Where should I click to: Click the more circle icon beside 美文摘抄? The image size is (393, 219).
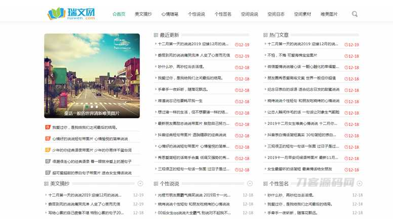[140, 184]
